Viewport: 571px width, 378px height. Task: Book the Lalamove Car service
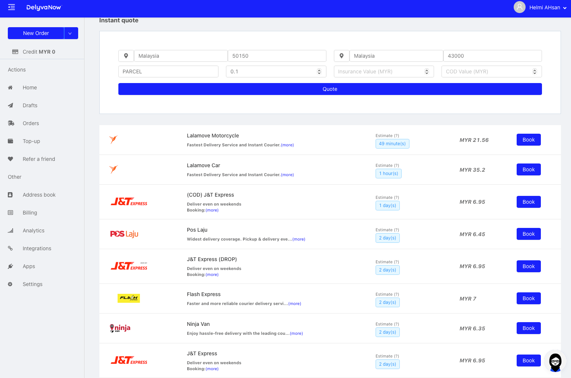(x=529, y=169)
